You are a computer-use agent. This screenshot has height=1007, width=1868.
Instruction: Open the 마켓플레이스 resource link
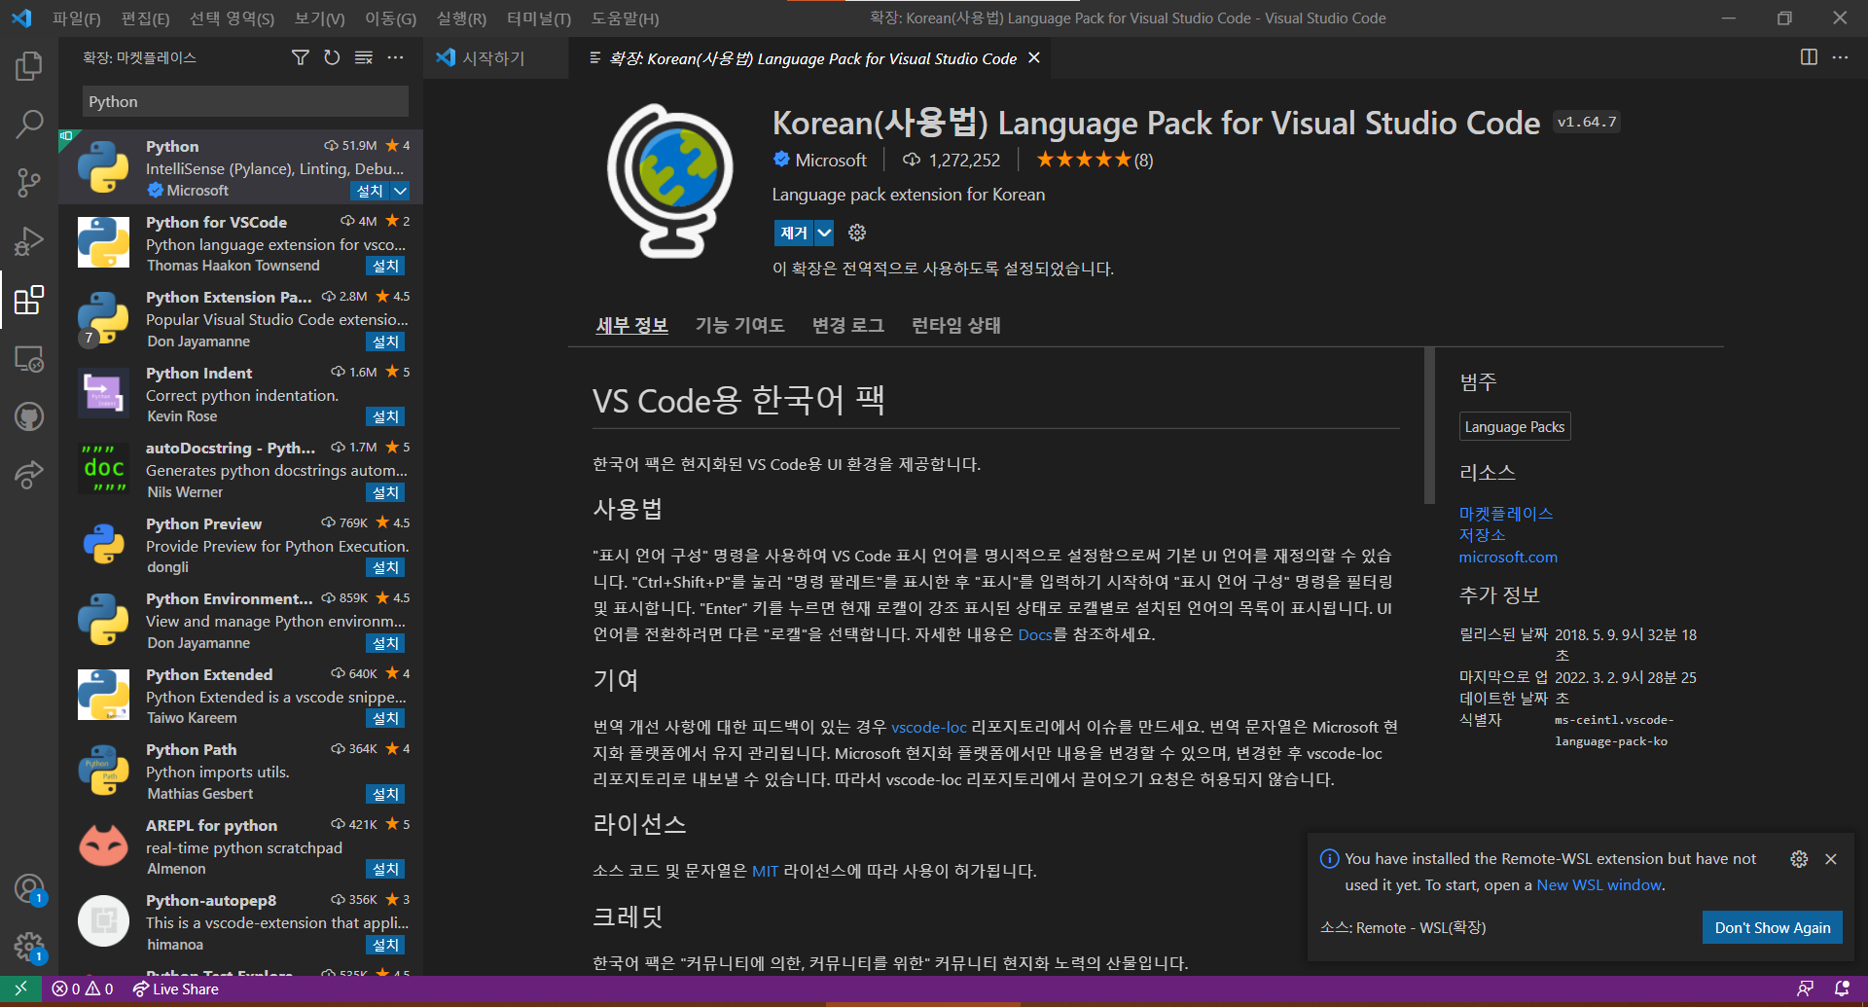click(x=1506, y=513)
